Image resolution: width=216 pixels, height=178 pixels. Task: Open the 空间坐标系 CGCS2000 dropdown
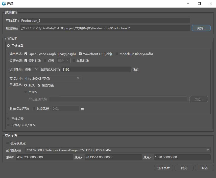(118, 150)
